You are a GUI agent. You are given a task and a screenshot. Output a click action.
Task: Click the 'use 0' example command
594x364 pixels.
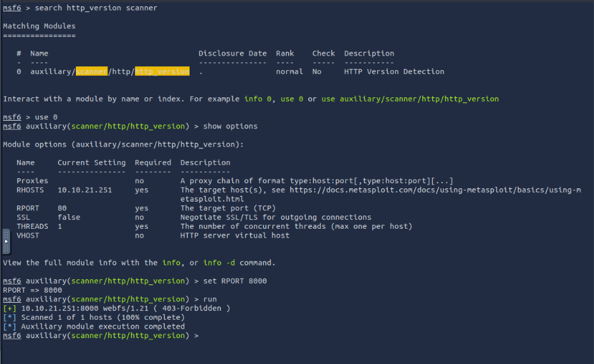[292, 99]
